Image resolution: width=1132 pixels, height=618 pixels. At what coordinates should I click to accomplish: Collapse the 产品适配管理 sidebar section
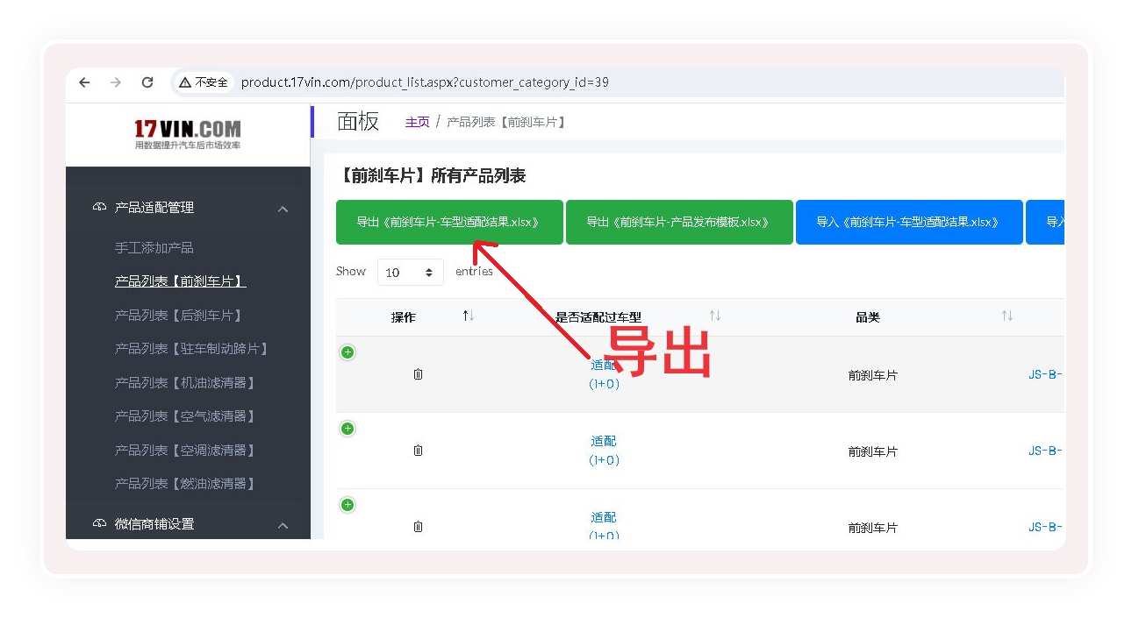pyautogui.click(x=283, y=209)
